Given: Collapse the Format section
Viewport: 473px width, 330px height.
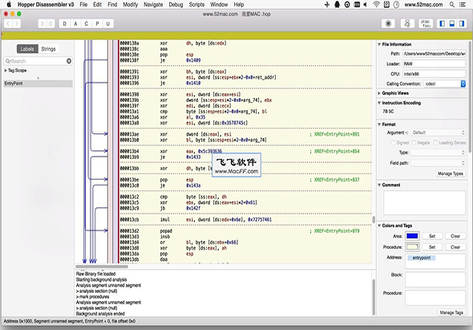Looking at the screenshot, I should click(x=379, y=124).
